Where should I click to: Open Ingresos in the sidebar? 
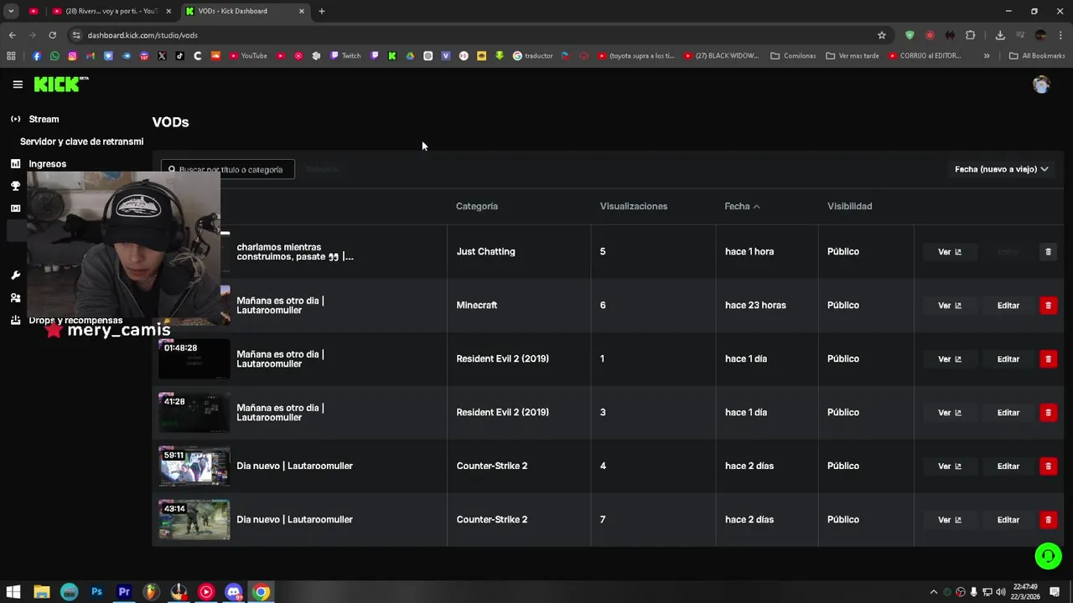pos(47,164)
